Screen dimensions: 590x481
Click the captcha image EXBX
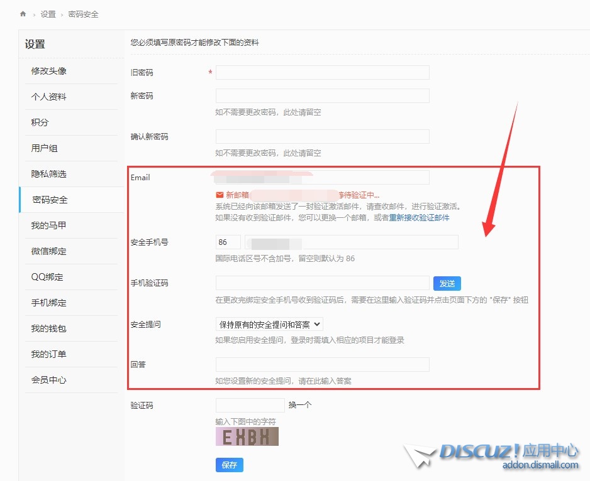tap(247, 437)
